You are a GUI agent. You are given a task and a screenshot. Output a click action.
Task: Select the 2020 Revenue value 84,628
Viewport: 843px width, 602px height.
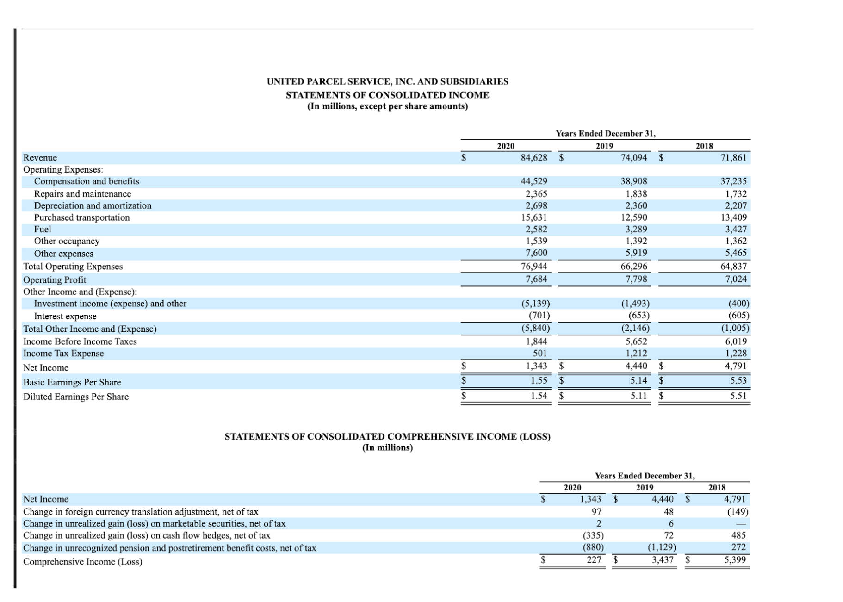point(534,157)
